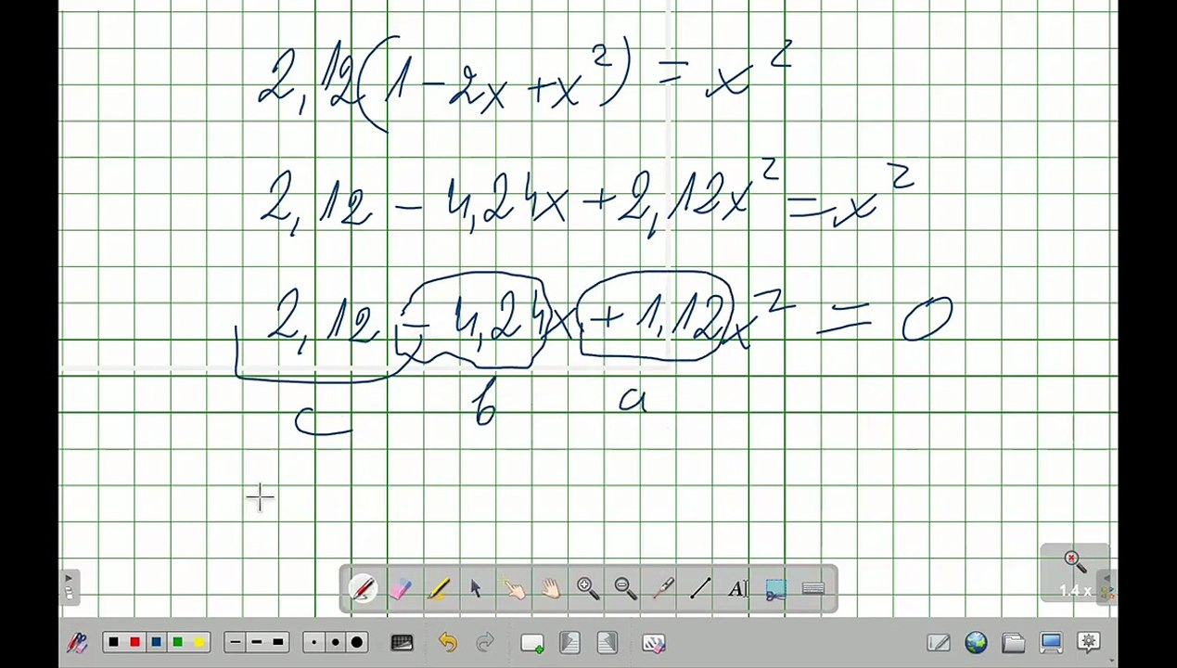The image size is (1177, 668).
Task: Reset zoom with the 1.4 x magnifier
Action: 1075,573
